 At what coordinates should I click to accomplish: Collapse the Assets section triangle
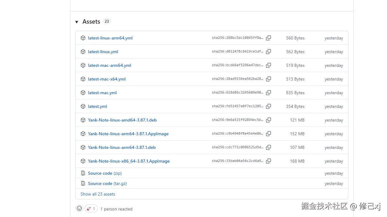click(77, 22)
